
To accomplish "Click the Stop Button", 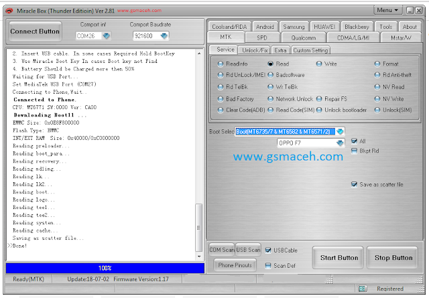I will coord(393,258).
